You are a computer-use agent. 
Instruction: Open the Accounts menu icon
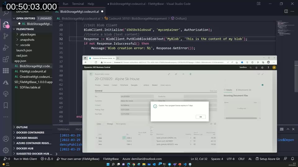pos(6,139)
